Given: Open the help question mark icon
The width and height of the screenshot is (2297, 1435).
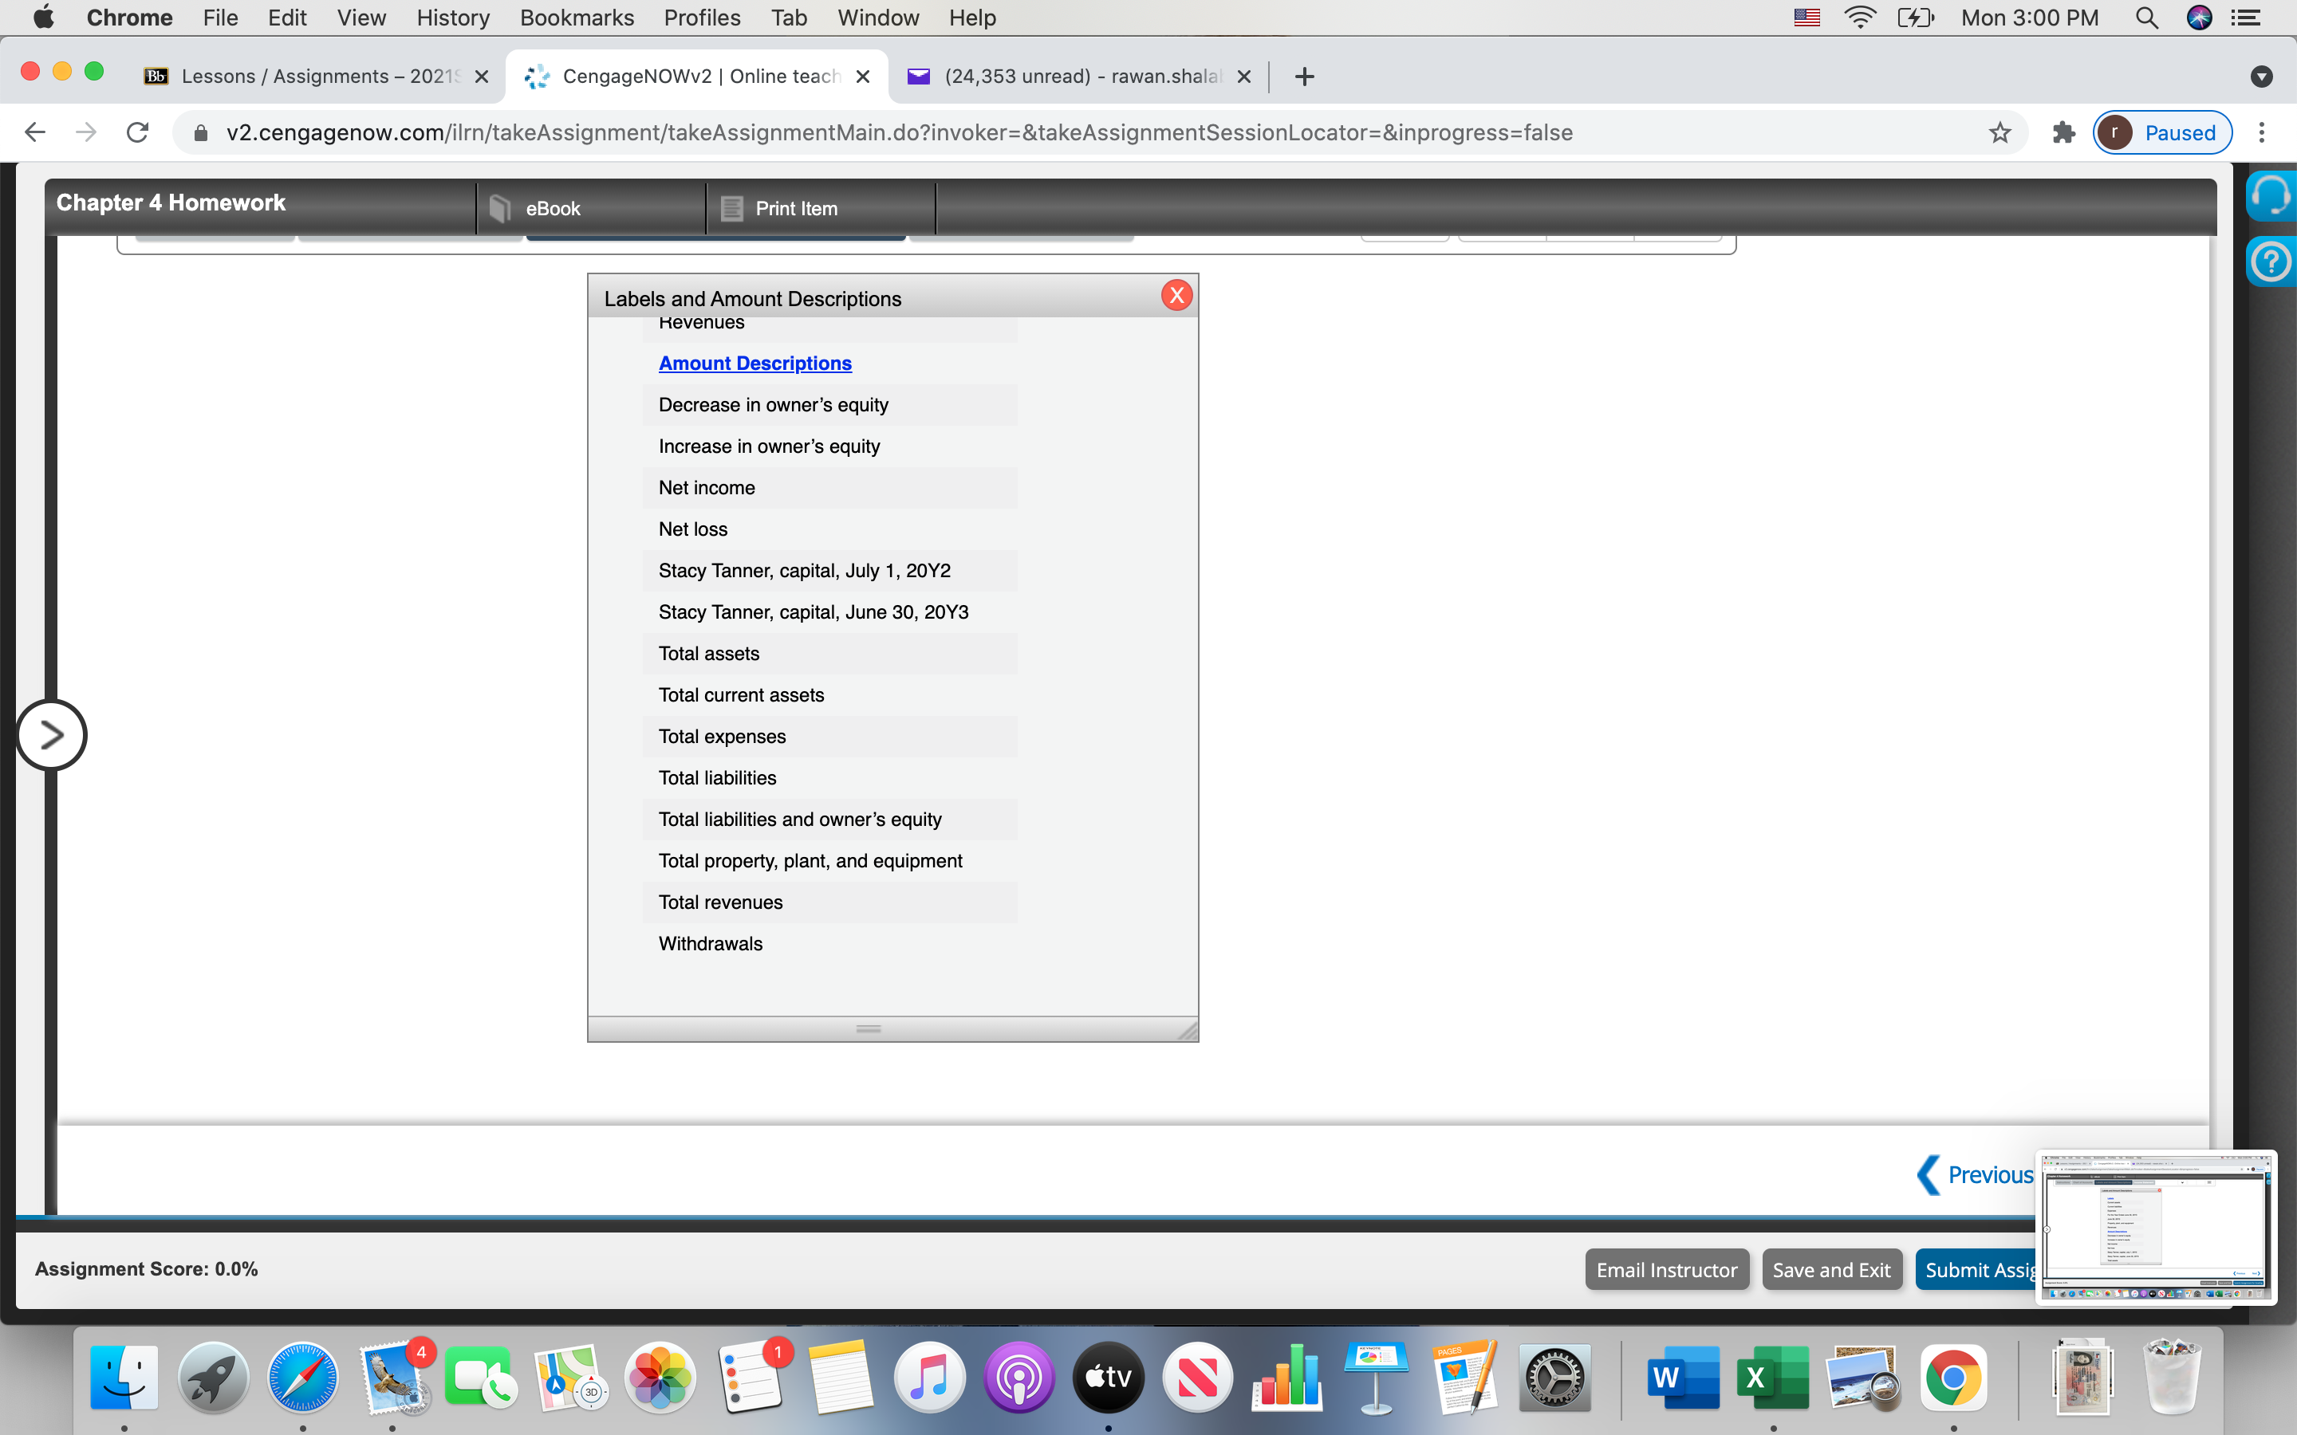Looking at the screenshot, I should click(2271, 261).
